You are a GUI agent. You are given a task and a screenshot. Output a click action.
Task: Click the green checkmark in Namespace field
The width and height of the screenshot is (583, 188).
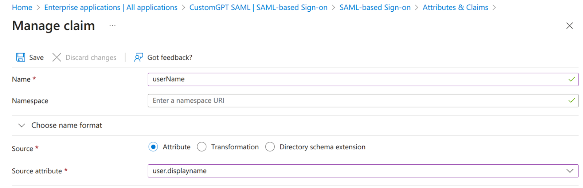point(571,101)
